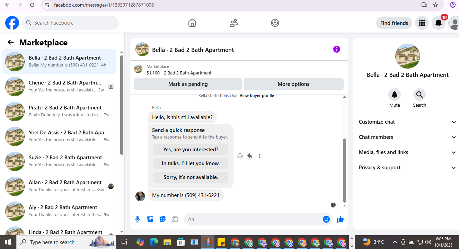Click Mark as pending button
Image resolution: width=459 pixels, height=249 pixels.
coord(188,84)
